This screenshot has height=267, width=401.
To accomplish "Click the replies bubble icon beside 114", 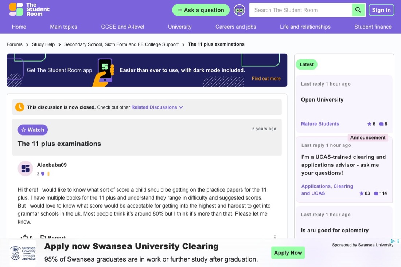I will pyautogui.click(x=376, y=193).
